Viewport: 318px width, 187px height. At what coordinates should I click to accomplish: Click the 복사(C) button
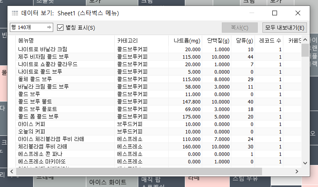(x=240, y=28)
